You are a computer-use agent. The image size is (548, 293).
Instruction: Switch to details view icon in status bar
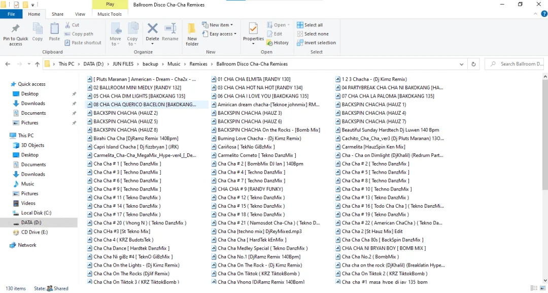click(x=533, y=288)
